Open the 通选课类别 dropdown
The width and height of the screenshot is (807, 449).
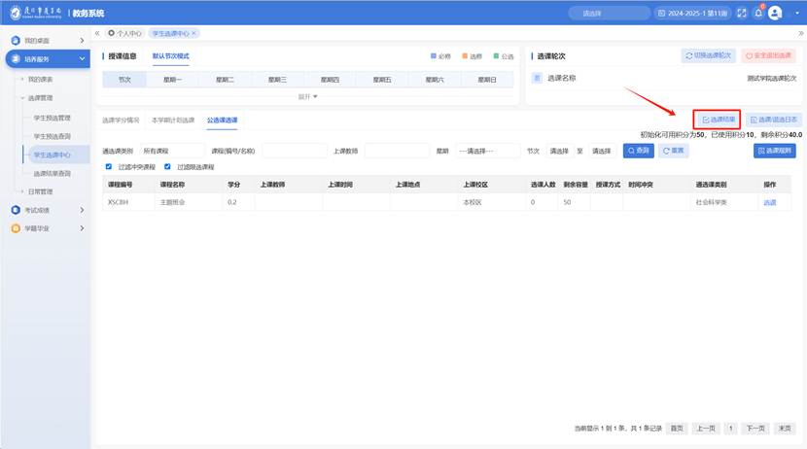[x=171, y=151]
